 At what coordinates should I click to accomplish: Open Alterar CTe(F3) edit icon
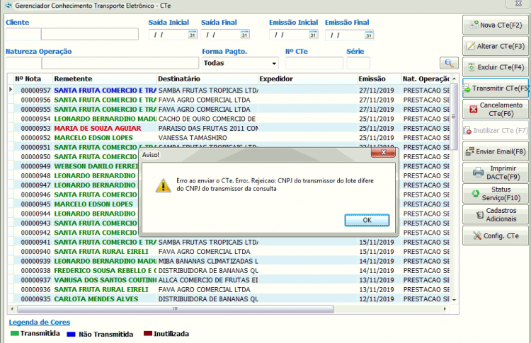(x=470, y=46)
